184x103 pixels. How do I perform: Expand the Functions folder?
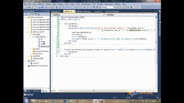(31, 54)
